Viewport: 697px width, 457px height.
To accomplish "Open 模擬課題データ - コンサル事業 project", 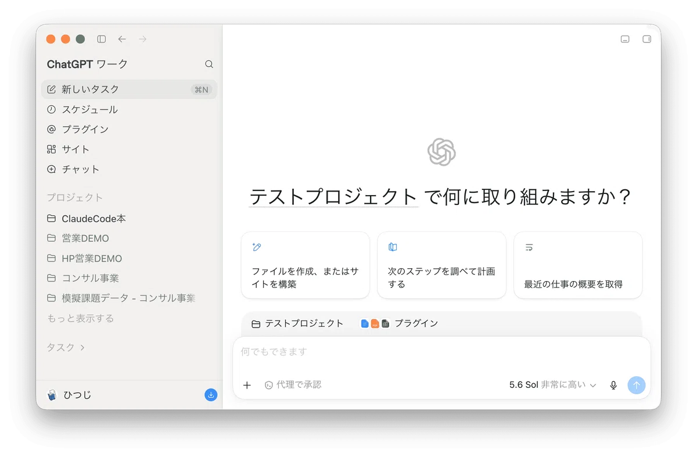I will [x=129, y=298].
